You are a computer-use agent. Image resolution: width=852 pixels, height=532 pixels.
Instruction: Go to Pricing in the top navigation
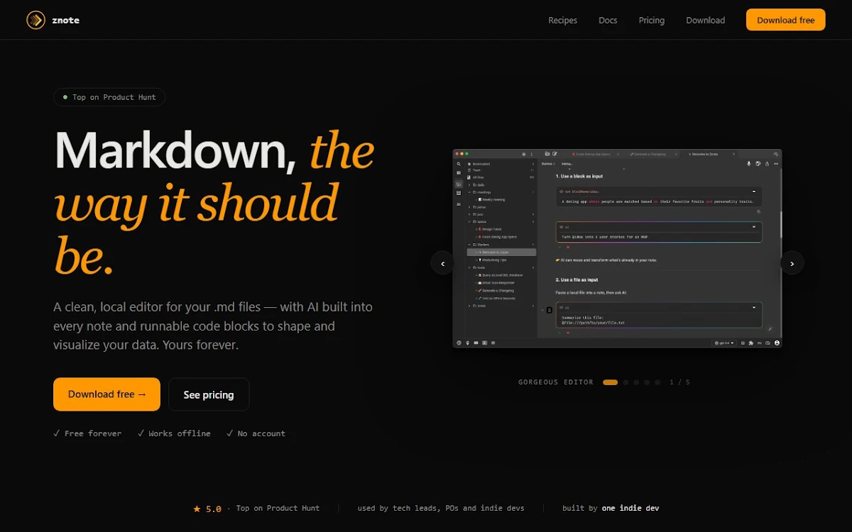(651, 21)
